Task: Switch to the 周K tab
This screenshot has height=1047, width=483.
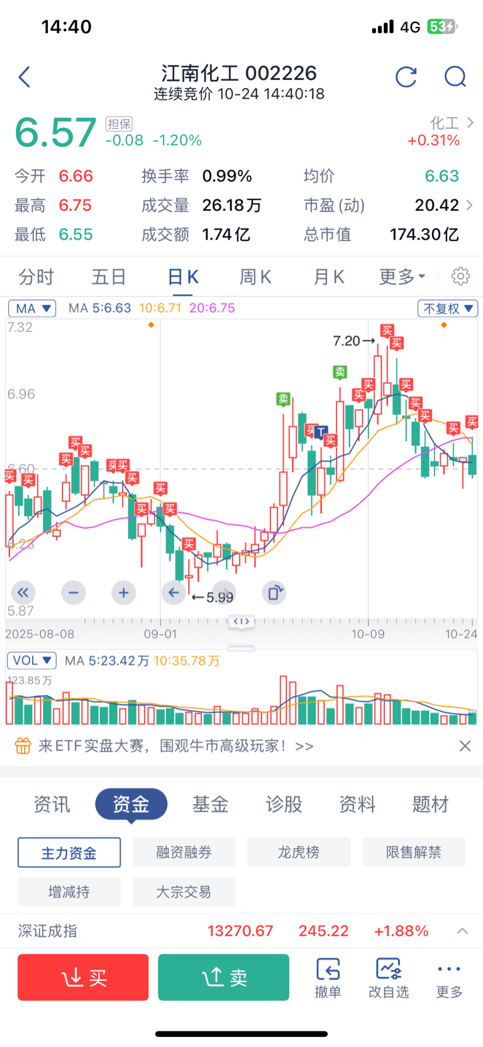Action: 255,276
